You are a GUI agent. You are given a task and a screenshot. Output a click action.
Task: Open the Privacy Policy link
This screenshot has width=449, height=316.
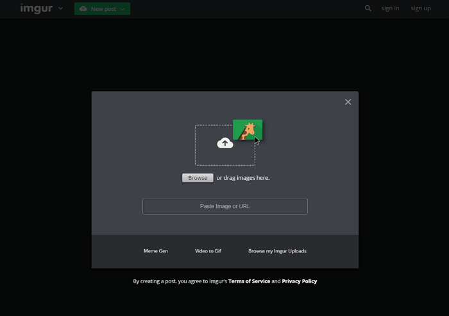pos(299,281)
